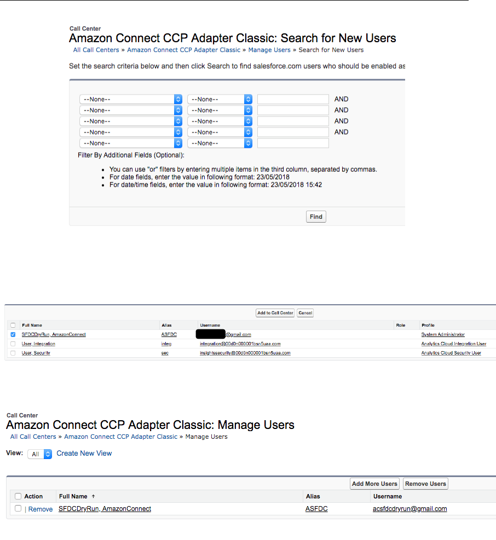The height and width of the screenshot is (540, 496).
Task: Open Manage Users breadcrumb link
Action: pos(269,50)
